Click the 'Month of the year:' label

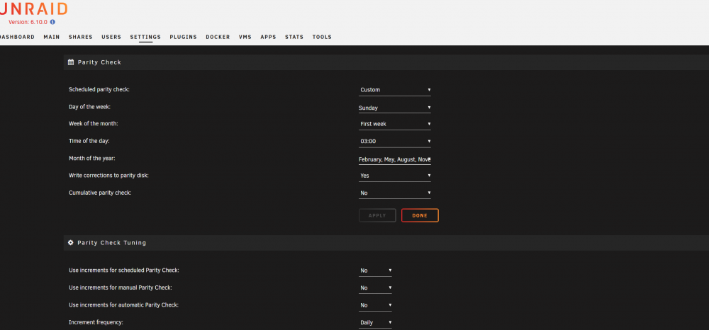93,159
